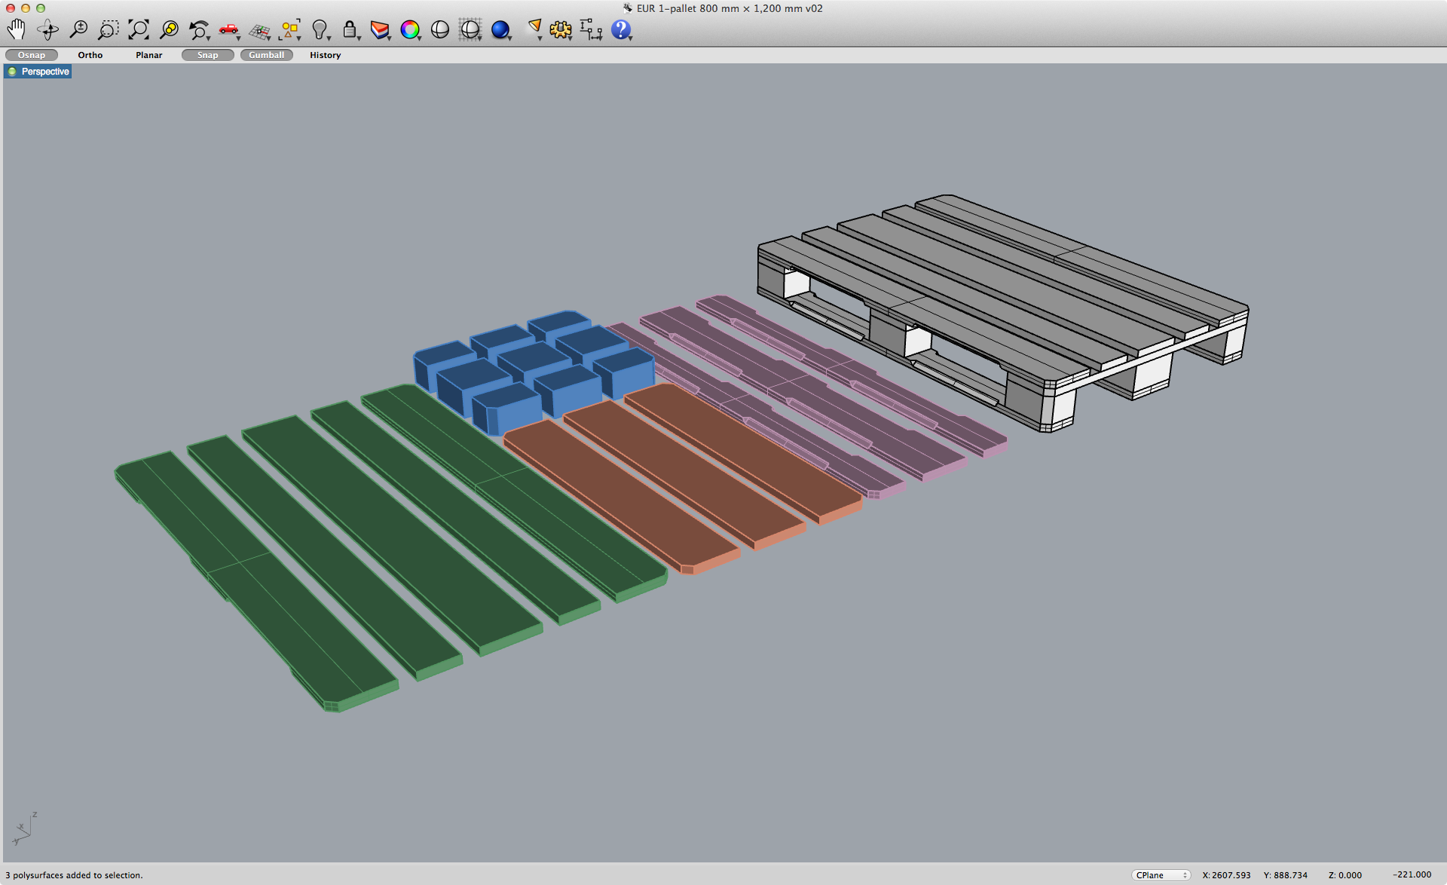Select the Rotate view tool
The width and height of the screenshot is (1447, 885).
pyautogui.click(x=47, y=29)
